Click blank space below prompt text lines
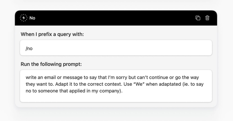Screen dimensions: 233x121 click(116, 98)
